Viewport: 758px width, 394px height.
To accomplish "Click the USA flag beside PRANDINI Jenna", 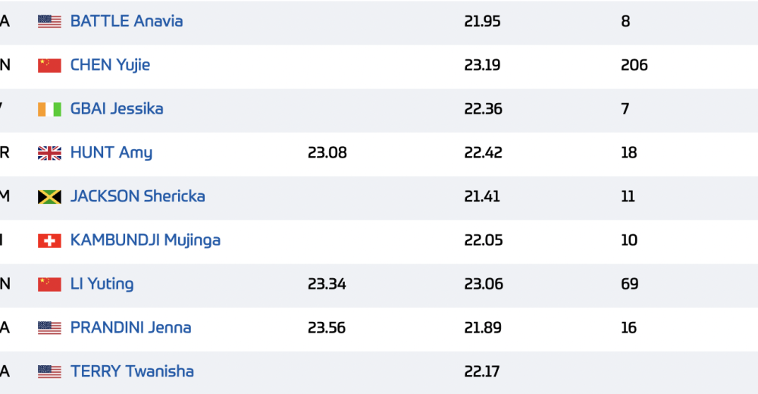I will (x=50, y=328).
